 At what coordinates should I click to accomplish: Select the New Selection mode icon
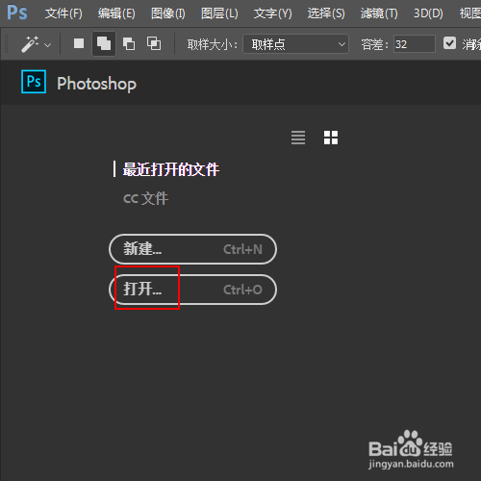coord(79,43)
